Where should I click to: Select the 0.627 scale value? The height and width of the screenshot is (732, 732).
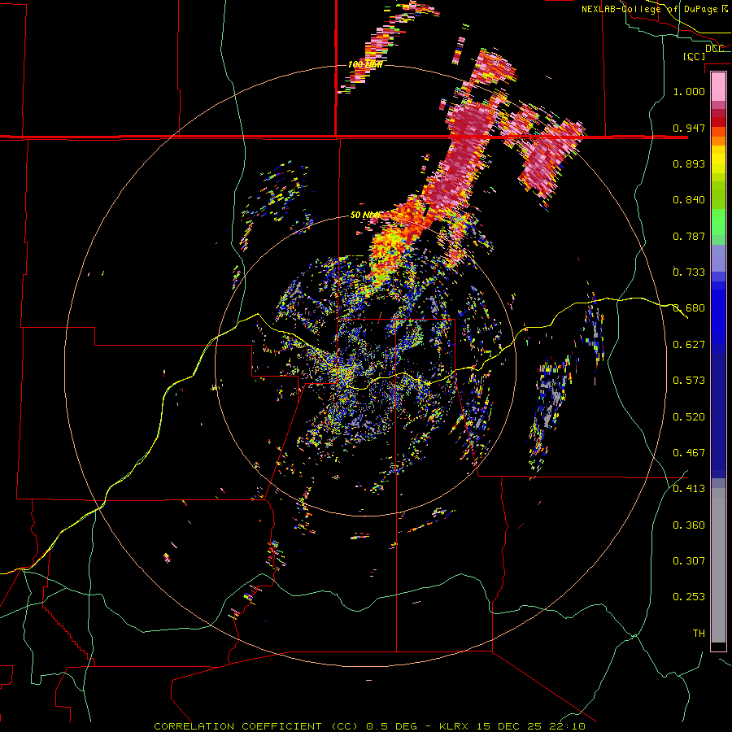pyautogui.click(x=689, y=345)
